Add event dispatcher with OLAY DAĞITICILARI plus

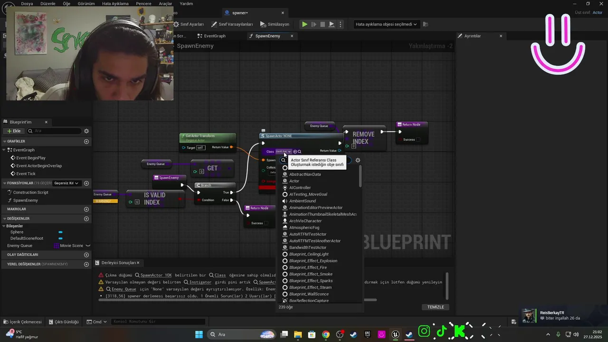86,255
